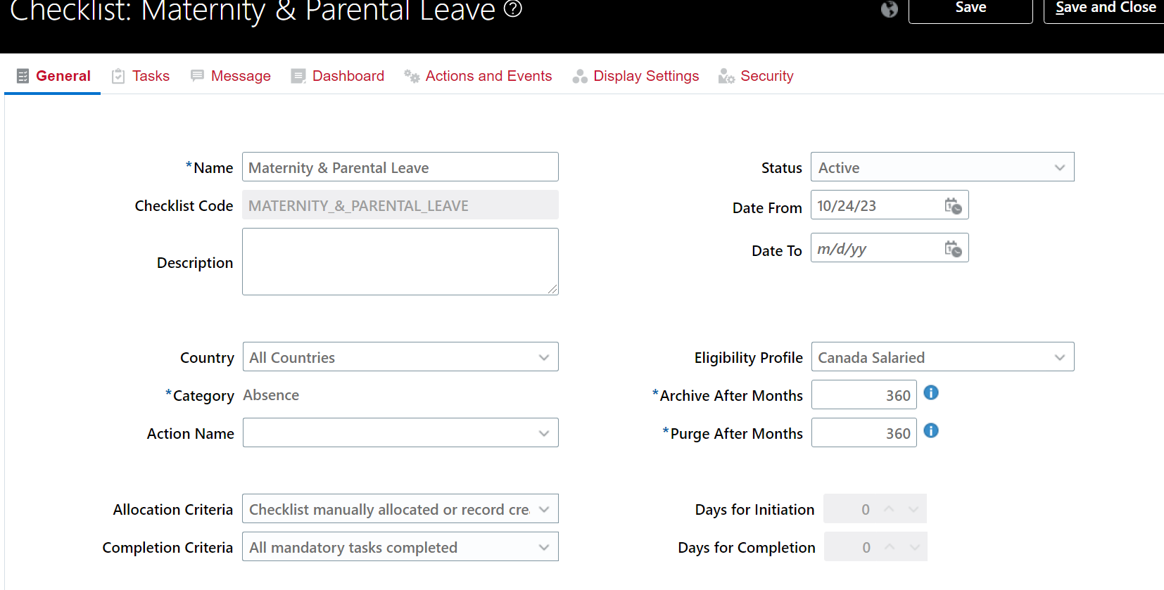
Task: Click the Dashboard icon
Action: pyautogui.click(x=298, y=75)
